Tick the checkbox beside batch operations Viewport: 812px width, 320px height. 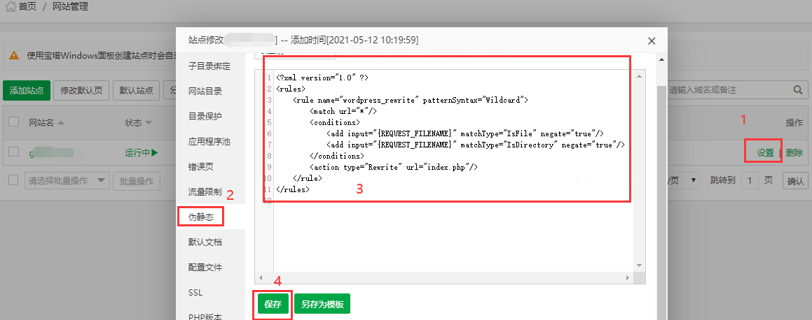[14, 180]
